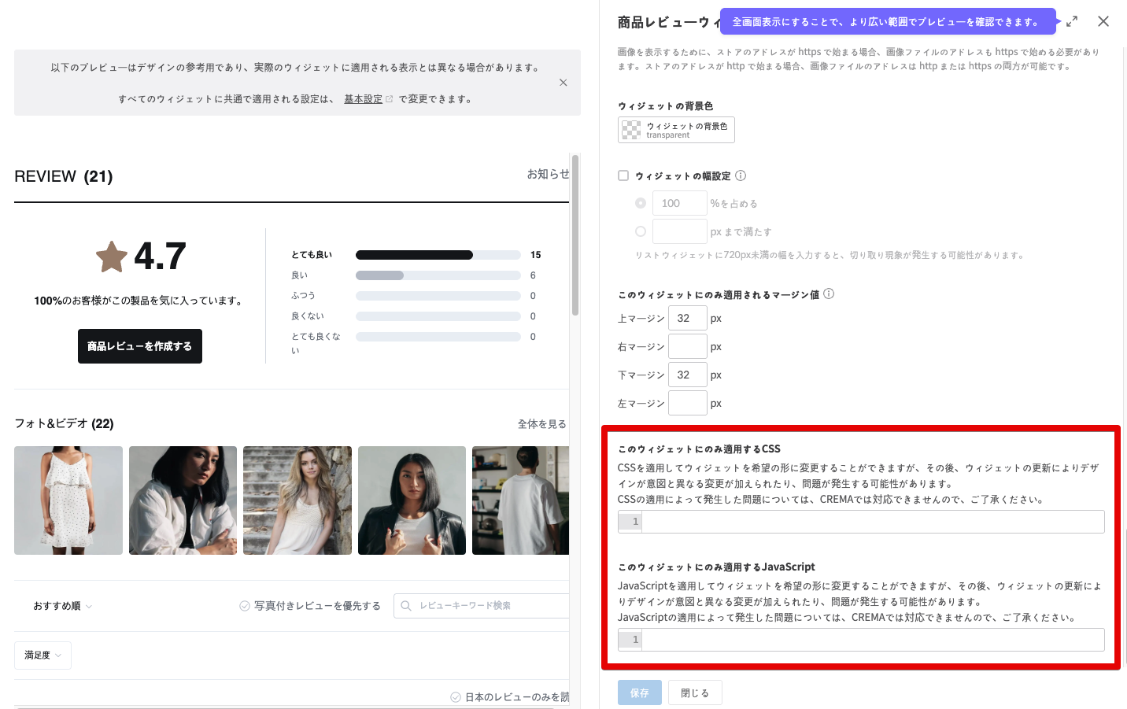Select the percentage width radio button
The width and height of the screenshot is (1127, 709).
pyautogui.click(x=641, y=203)
